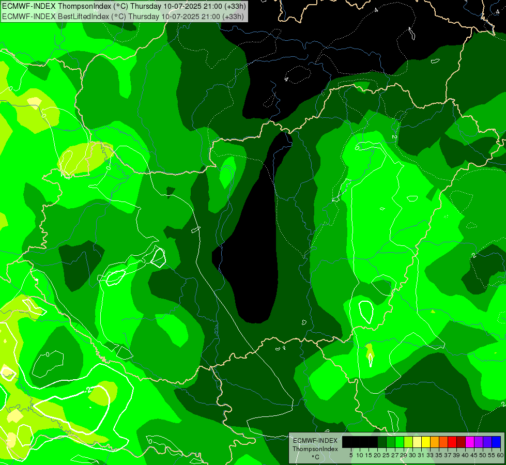This screenshot has width=506, height=465.
Task: Click the legend scale value 20
Action: tap(377, 455)
